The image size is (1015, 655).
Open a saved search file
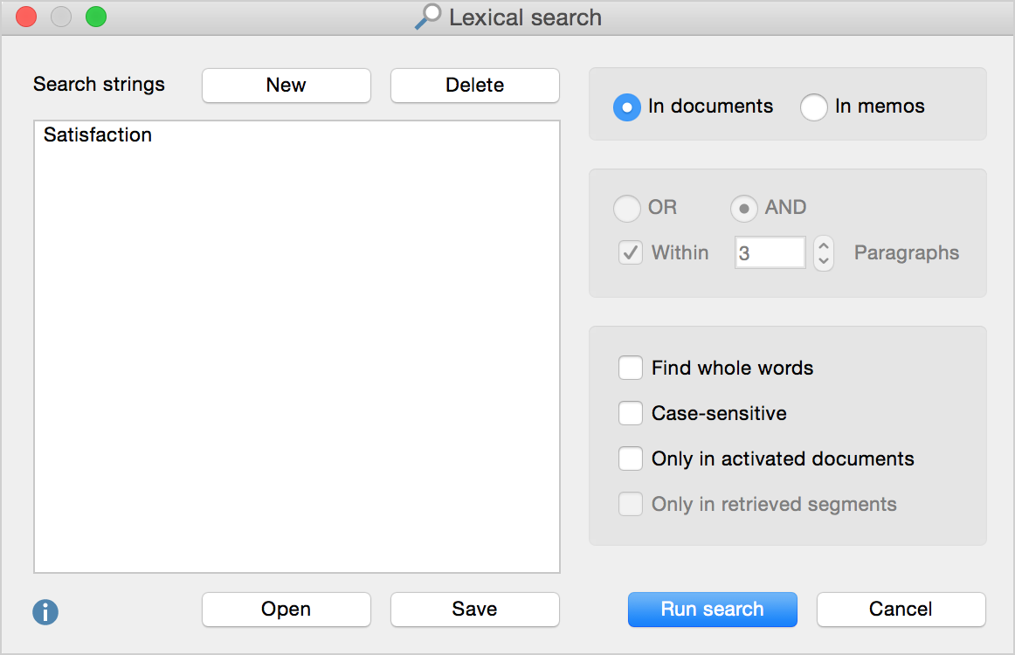point(286,610)
